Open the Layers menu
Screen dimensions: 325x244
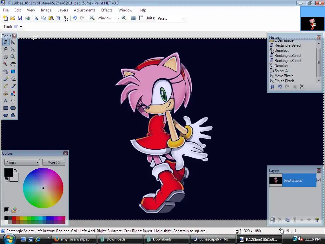coord(63,10)
